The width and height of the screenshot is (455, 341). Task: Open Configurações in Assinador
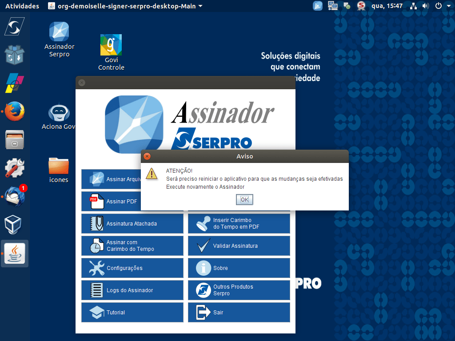pyautogui.click(x=132, y=268)
